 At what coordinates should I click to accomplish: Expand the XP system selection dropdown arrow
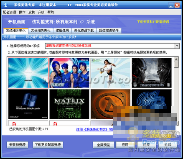click(x=177, y=46)
